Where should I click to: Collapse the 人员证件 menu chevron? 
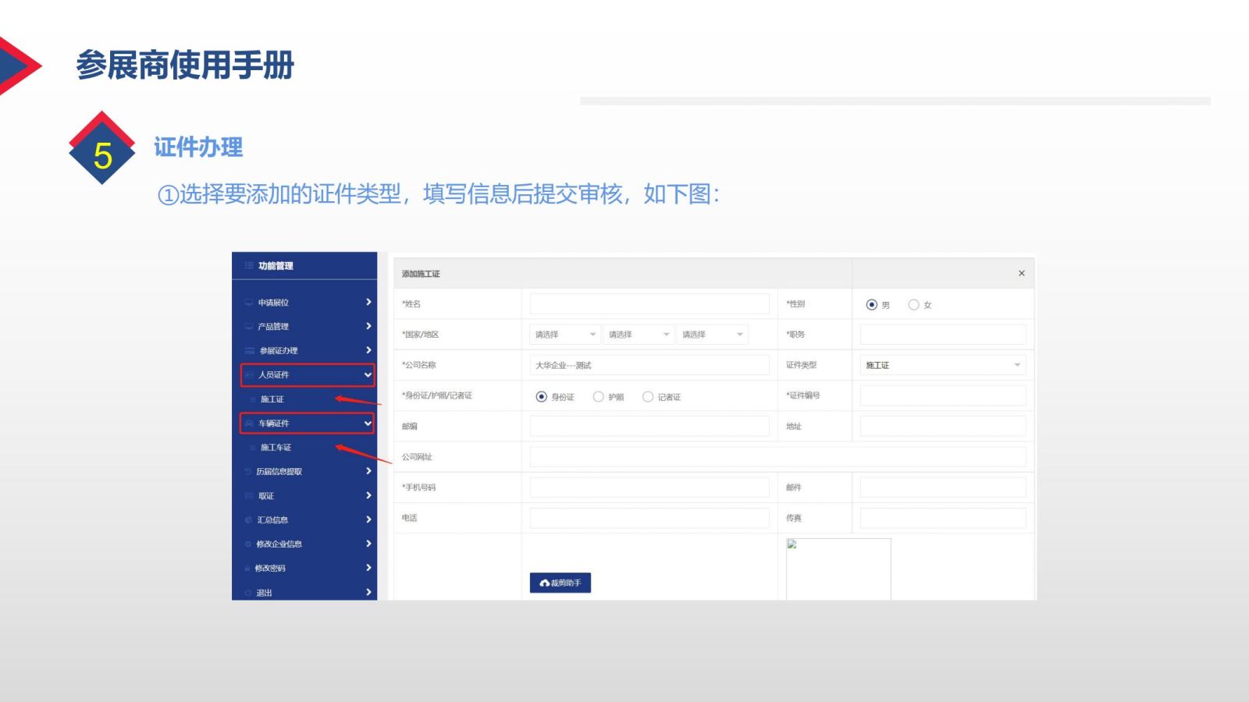pyautogui.click(x=368, y=375)
